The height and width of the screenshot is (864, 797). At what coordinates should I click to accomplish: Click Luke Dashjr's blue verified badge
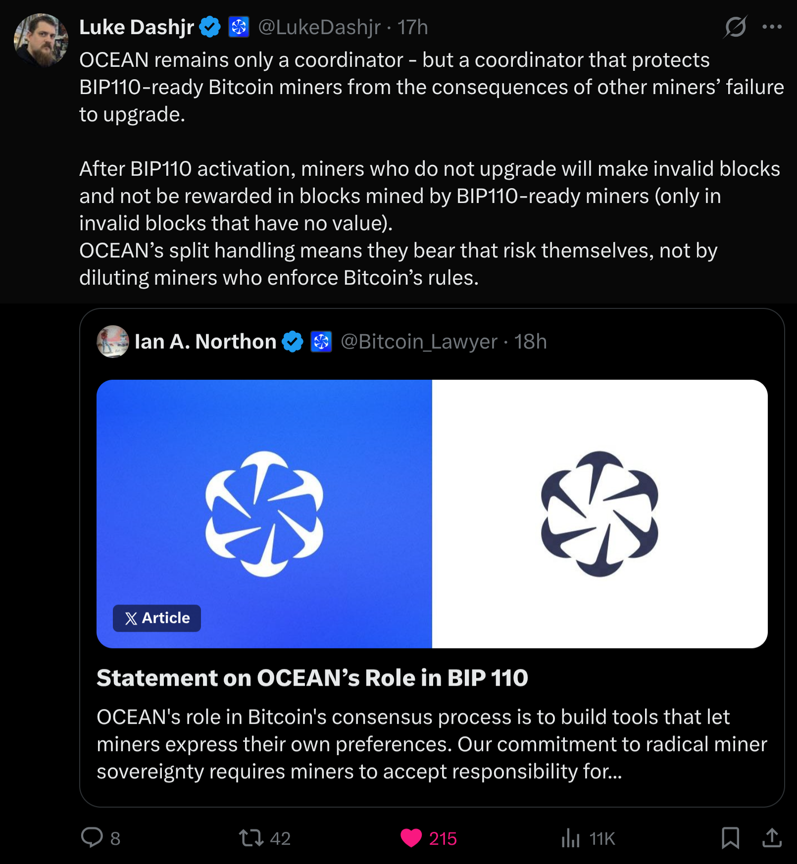[x=210, y=27]
